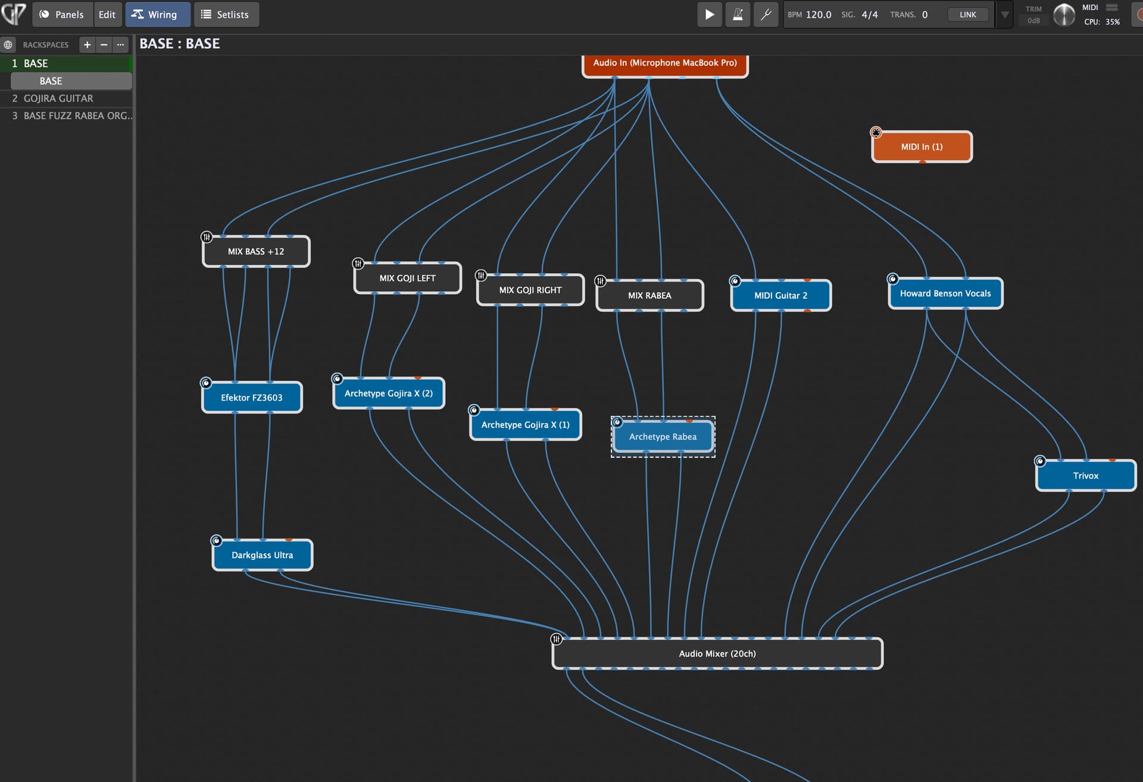This screenshot has height=782, width=1143.
Task: Toggle bypass icon on Trivox plugin
Action: [1040, 461]
